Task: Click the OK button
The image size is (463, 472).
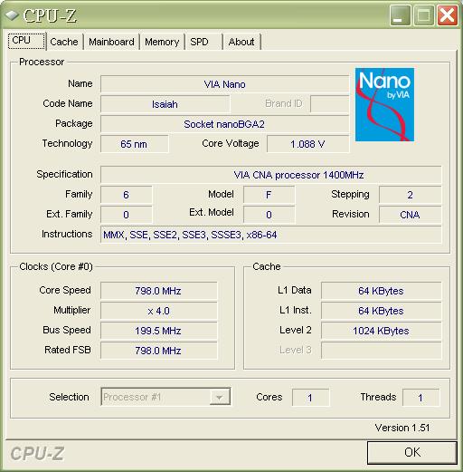Action: pos(412,452)
